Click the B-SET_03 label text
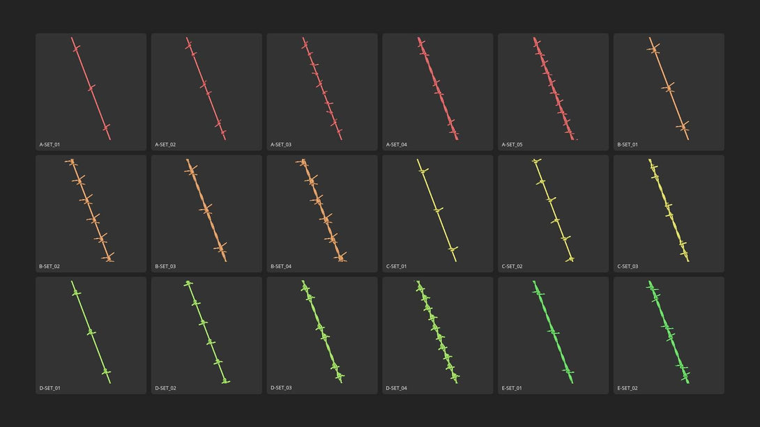Viewport: 760px width, 427px height. click(x=165, y=266)
